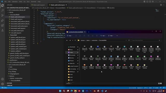Open the Extensions view

2,25
